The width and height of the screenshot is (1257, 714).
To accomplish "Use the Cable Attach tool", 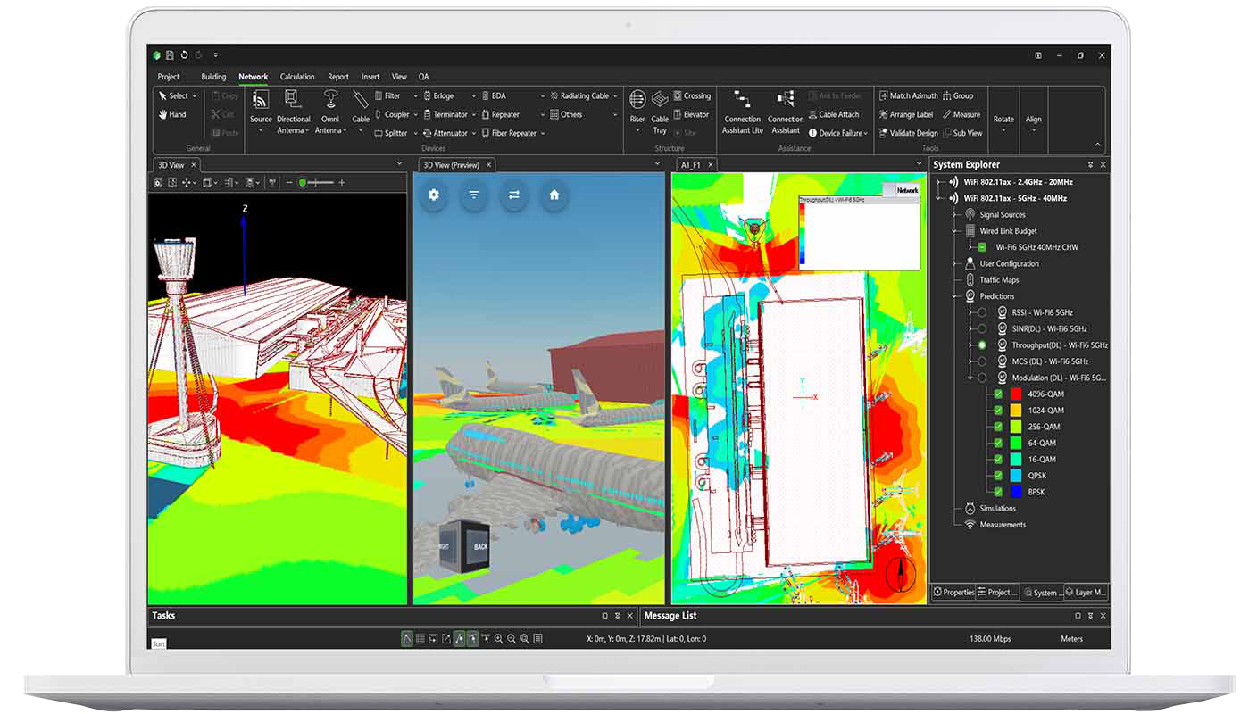I will (834, 114).
